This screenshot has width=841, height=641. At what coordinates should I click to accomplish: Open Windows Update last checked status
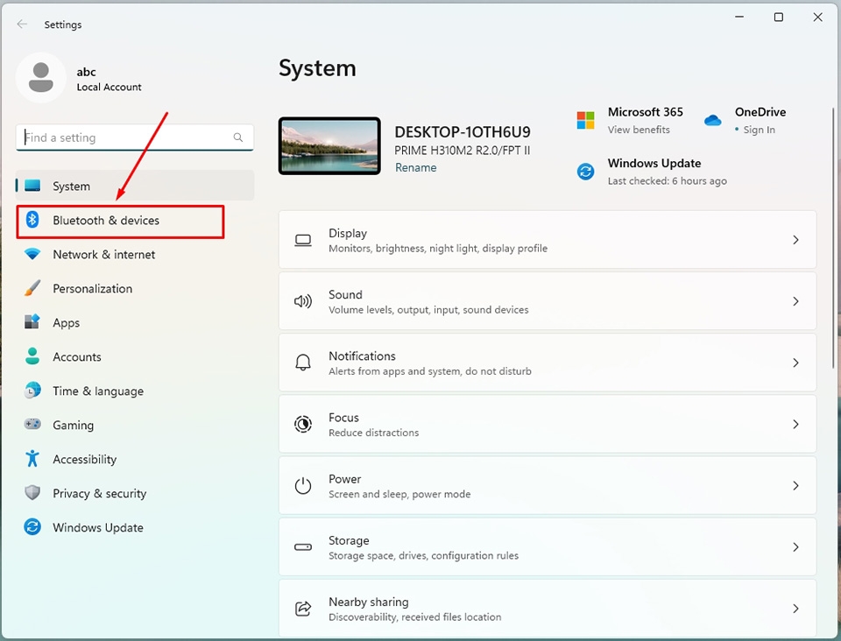coord(668,181)
